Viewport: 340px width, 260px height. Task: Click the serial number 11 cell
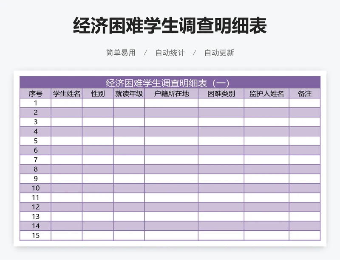(x=35, y=198)
